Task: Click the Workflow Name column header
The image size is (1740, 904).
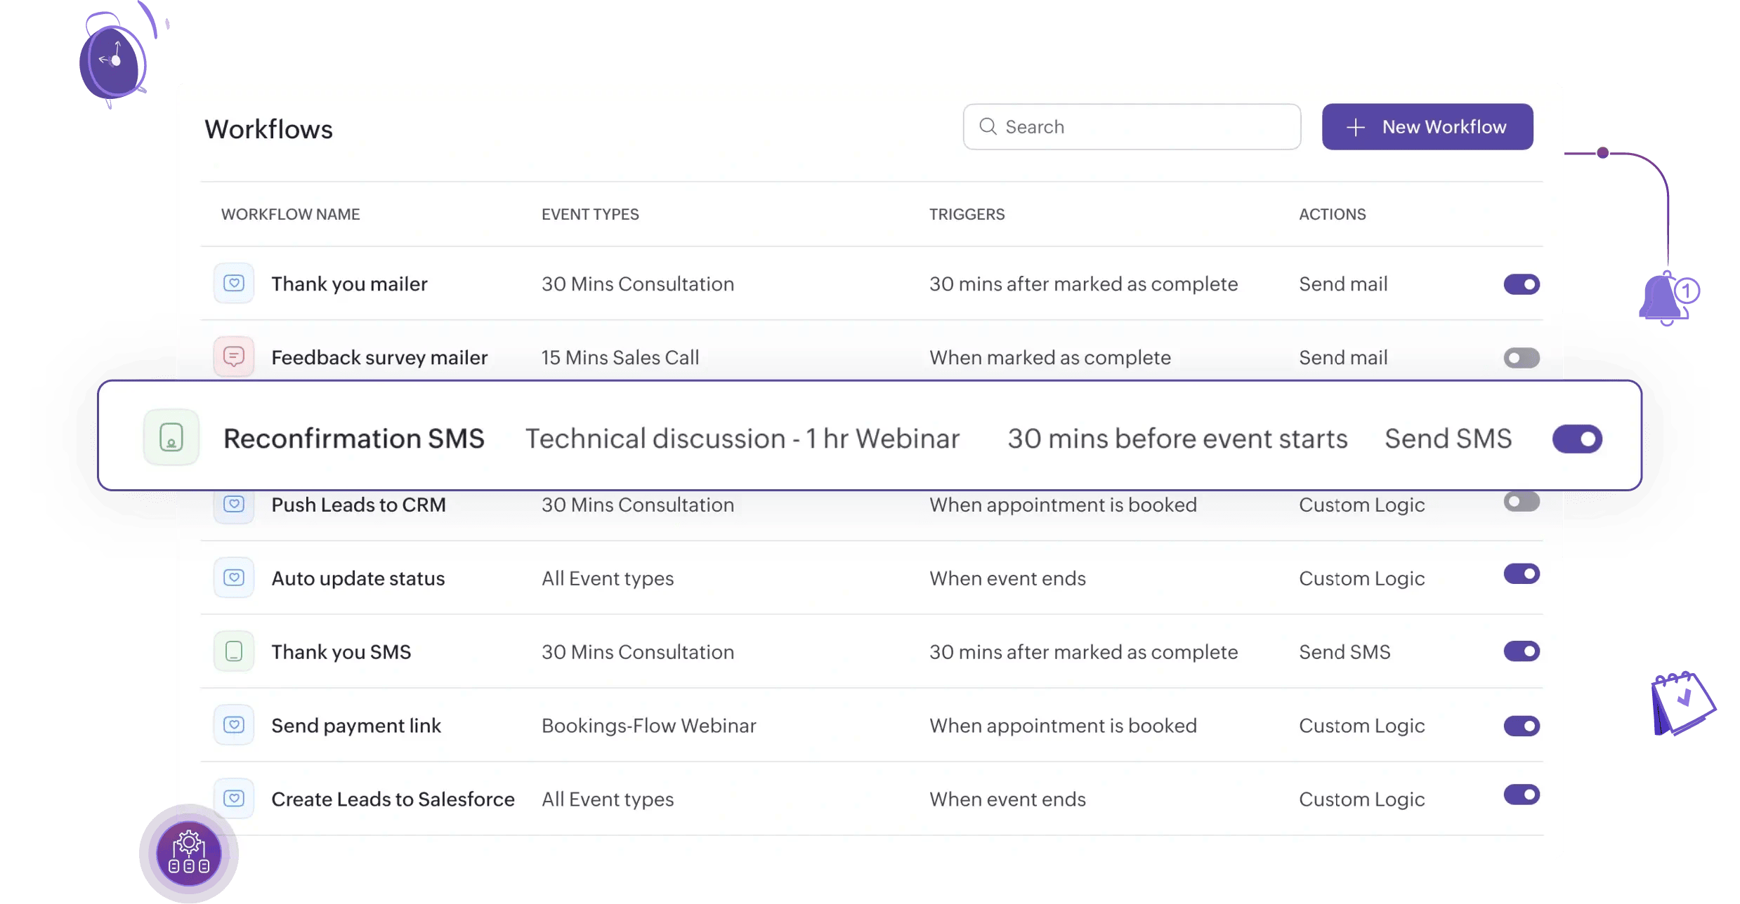Action: tap(290, 215)
